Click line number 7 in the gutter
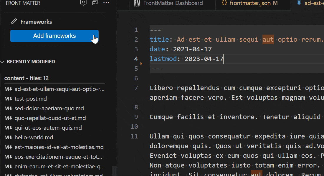This screenshot has height=176, width=324. [x=136, y=88]
